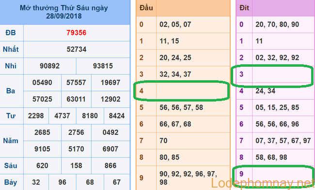Screen dimensions: 315x190
Task: Click the Đầu values '90, 92, 92, 96, 97, 98'
Action: tap(188, 178)
